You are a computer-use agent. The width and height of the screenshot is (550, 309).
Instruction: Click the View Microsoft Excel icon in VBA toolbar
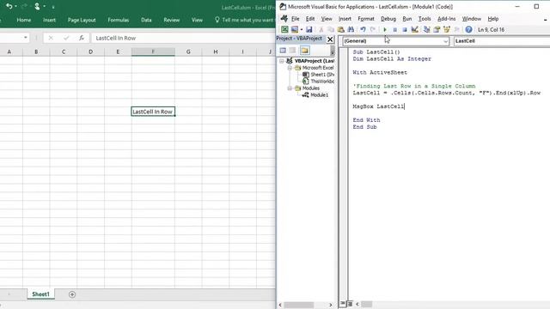(284, 30)
